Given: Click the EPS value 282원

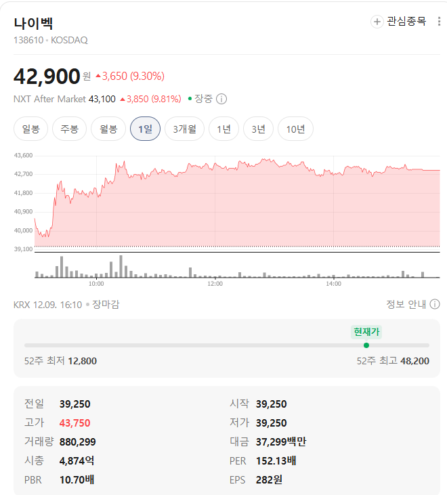Looking at the screenshot, I should click(269, 480).
